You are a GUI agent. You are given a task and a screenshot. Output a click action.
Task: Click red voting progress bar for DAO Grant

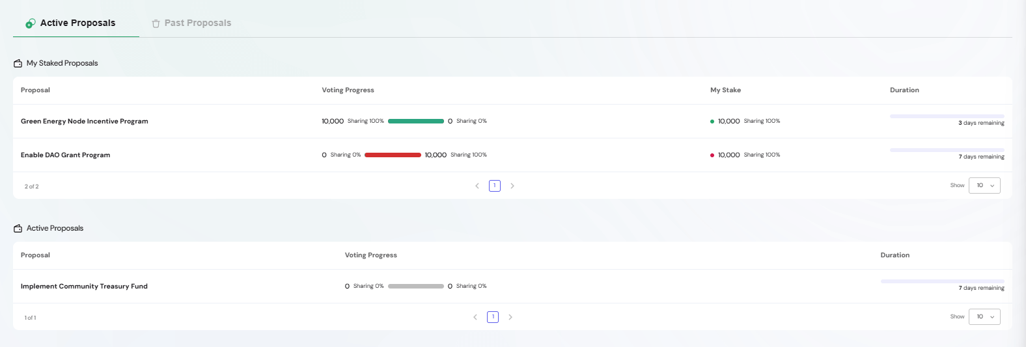393,155
